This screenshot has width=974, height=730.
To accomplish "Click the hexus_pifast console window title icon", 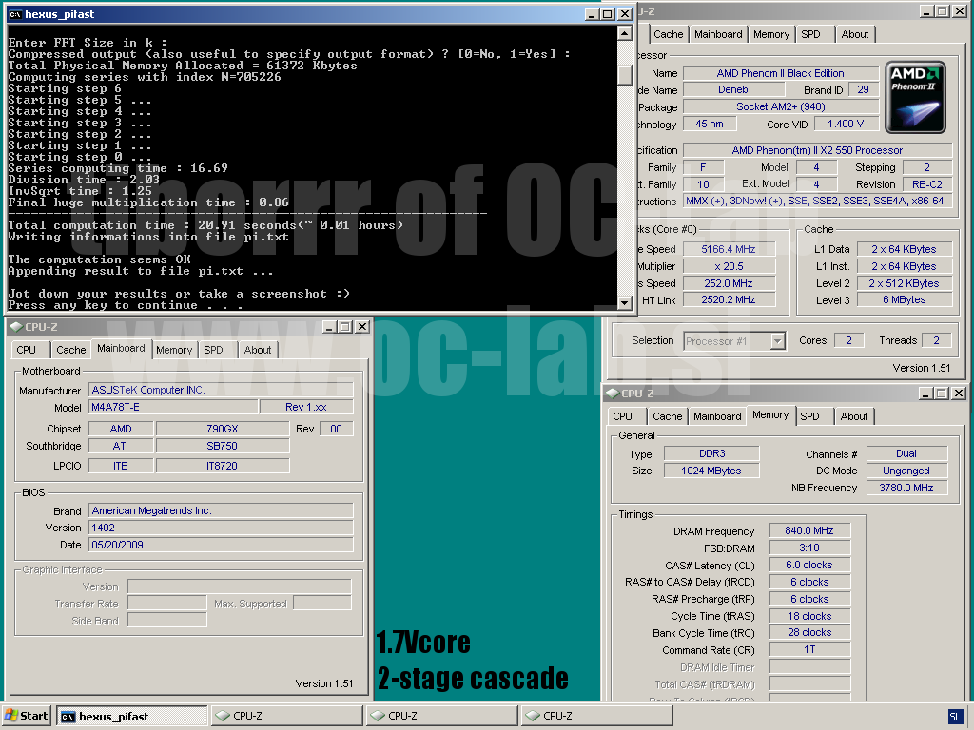I will (15, 14).
